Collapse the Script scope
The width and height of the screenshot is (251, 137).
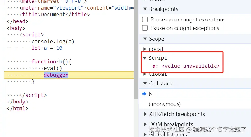145,58
